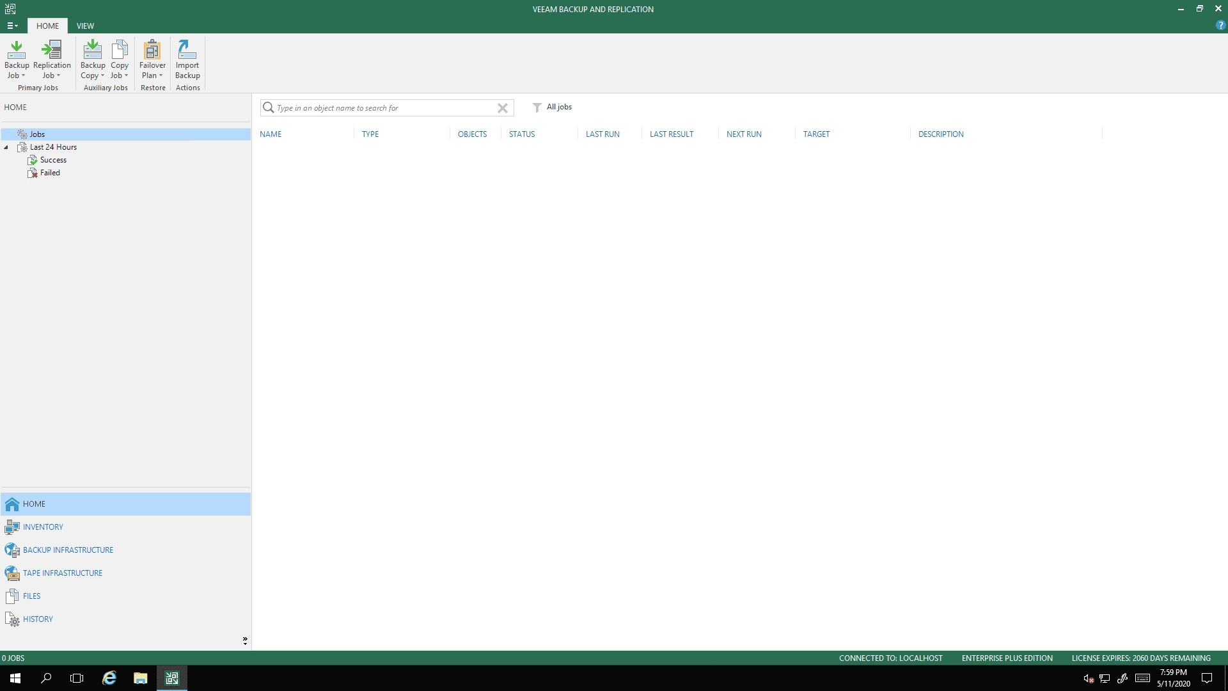Sort by the TARGET column header
The width and height of the screenshot is (1228, 691).
coord(816,134)
